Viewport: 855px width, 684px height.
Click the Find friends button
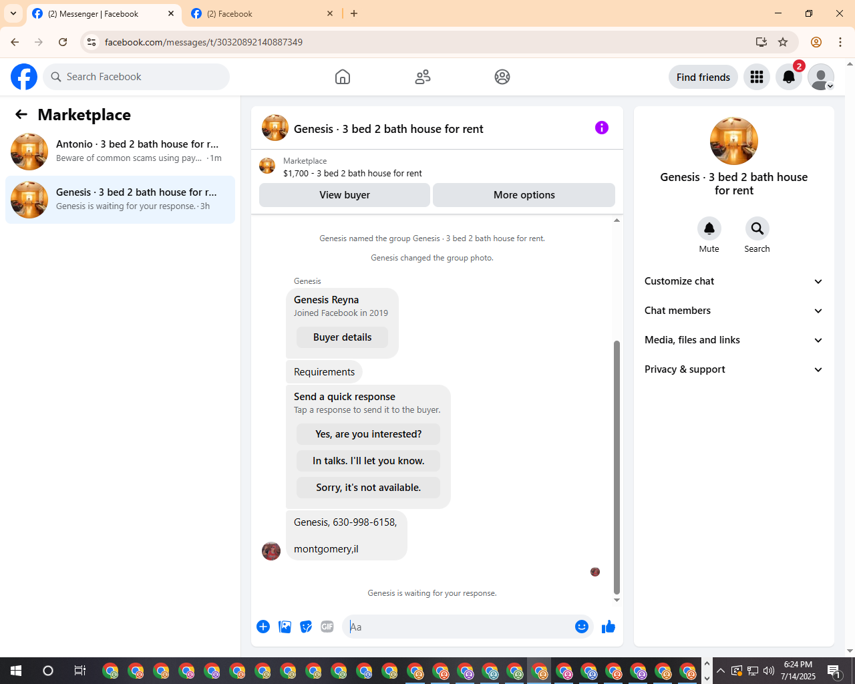(703, 77)
